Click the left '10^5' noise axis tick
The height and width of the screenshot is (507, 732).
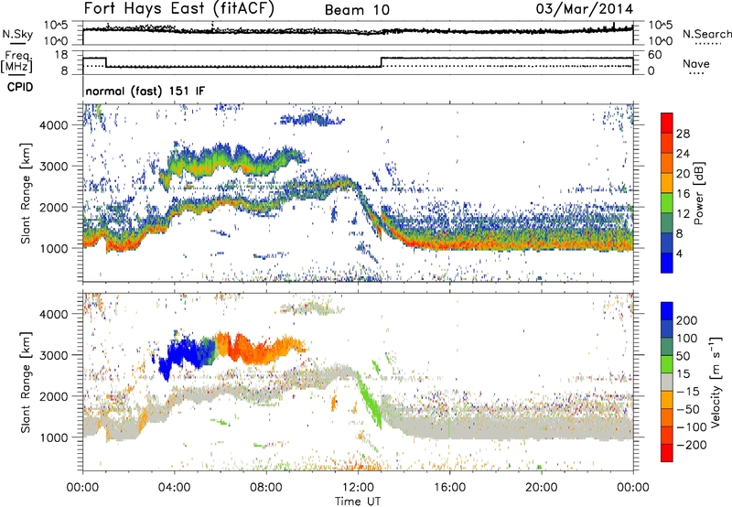[56, 26]
